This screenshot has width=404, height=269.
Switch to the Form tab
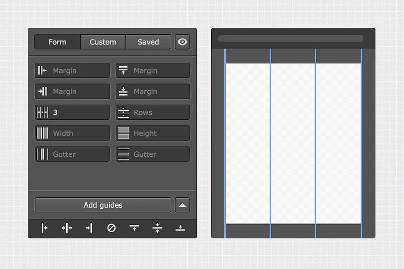pyautogui.click(x=58, y=42)
